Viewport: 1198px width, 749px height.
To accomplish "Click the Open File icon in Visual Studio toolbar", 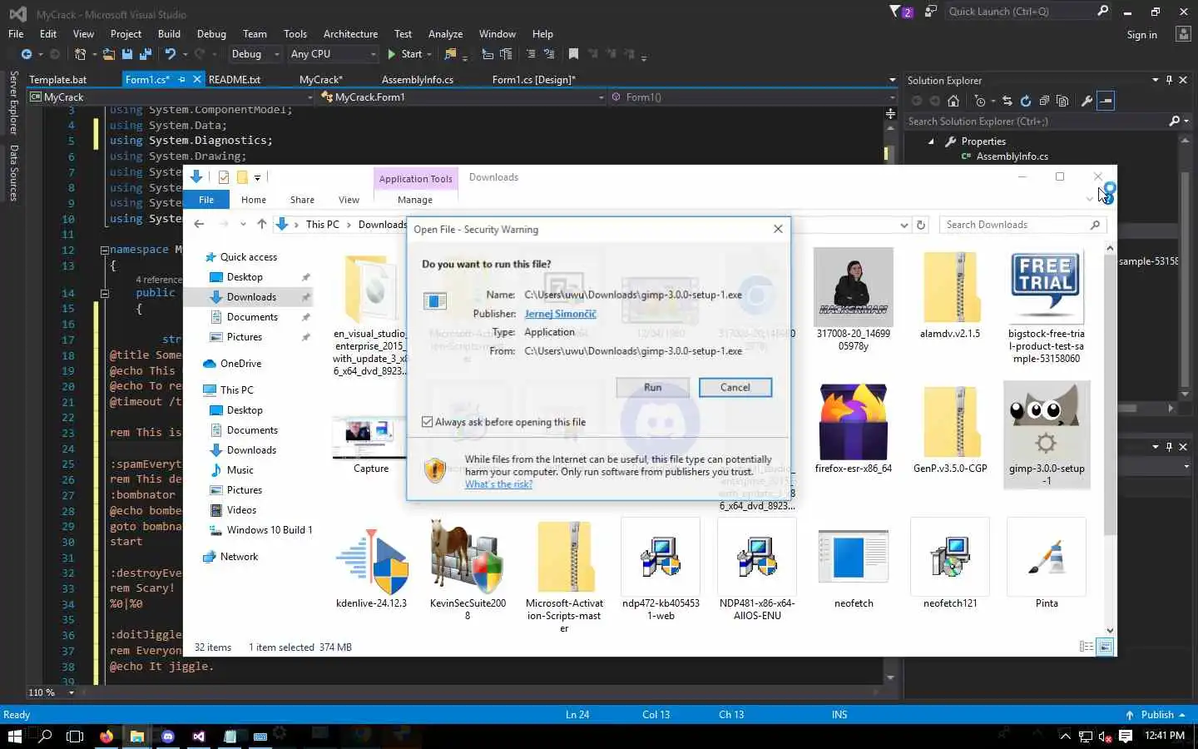I will 108,54.
